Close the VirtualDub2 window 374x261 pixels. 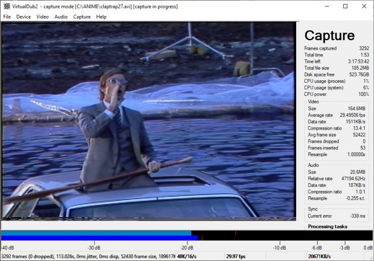pyautogui.click(x=364, y=6)
